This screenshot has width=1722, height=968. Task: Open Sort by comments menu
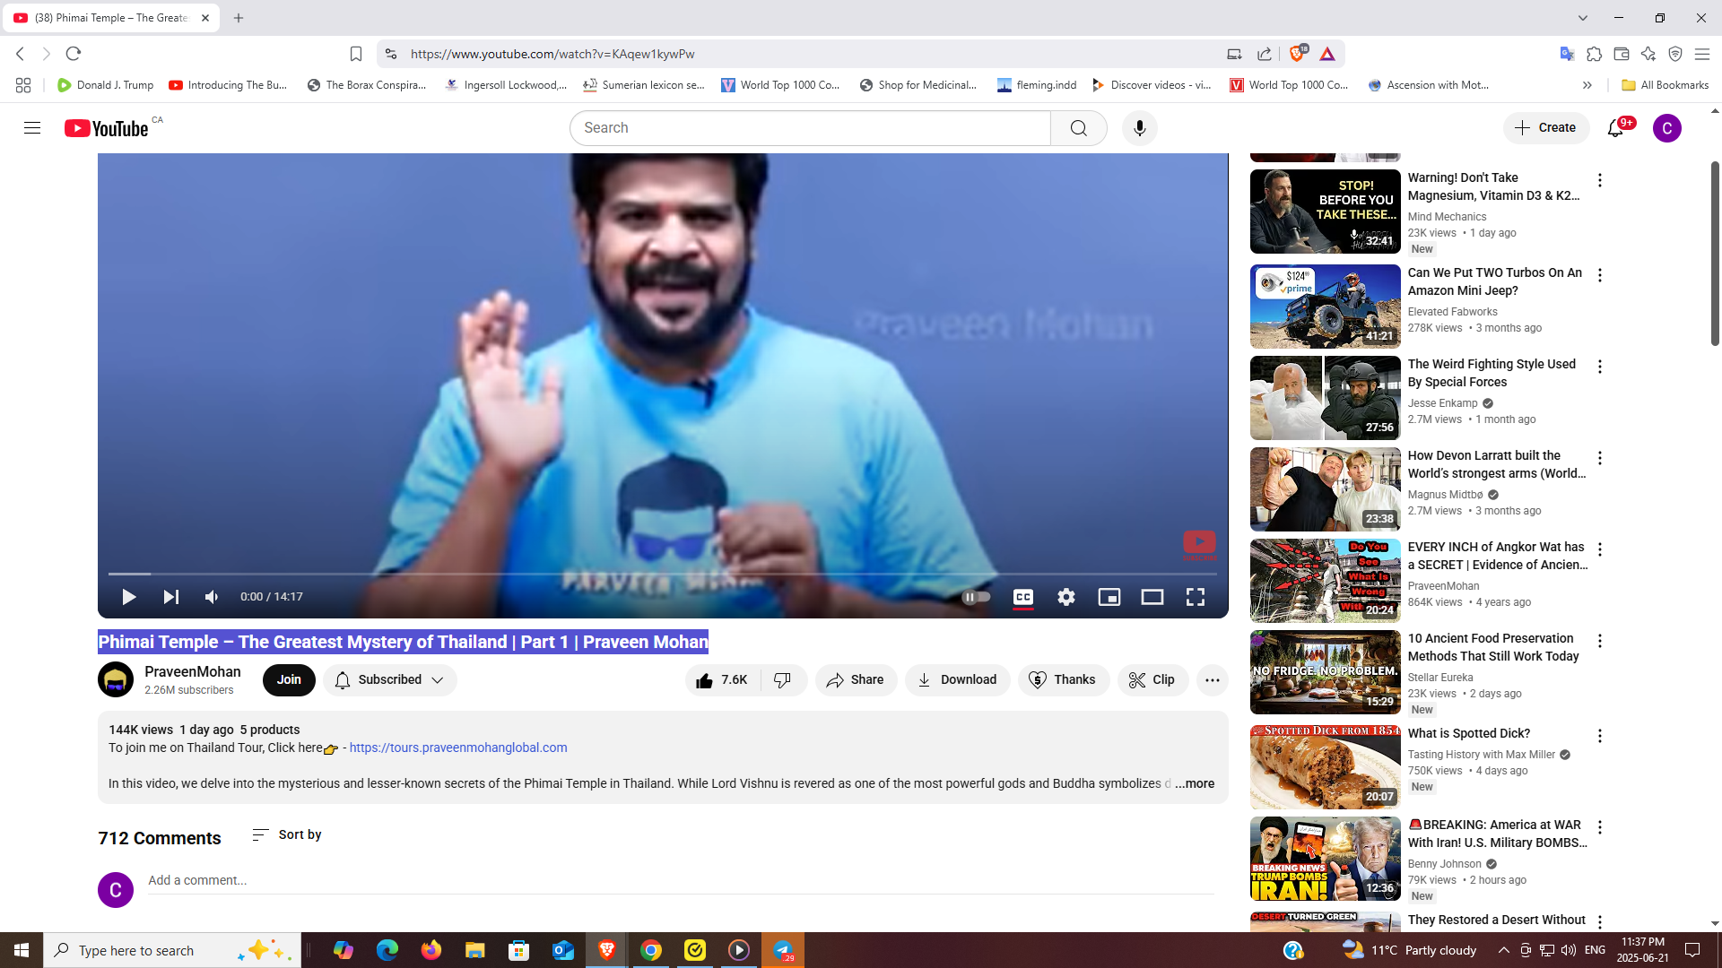(287, 834)
